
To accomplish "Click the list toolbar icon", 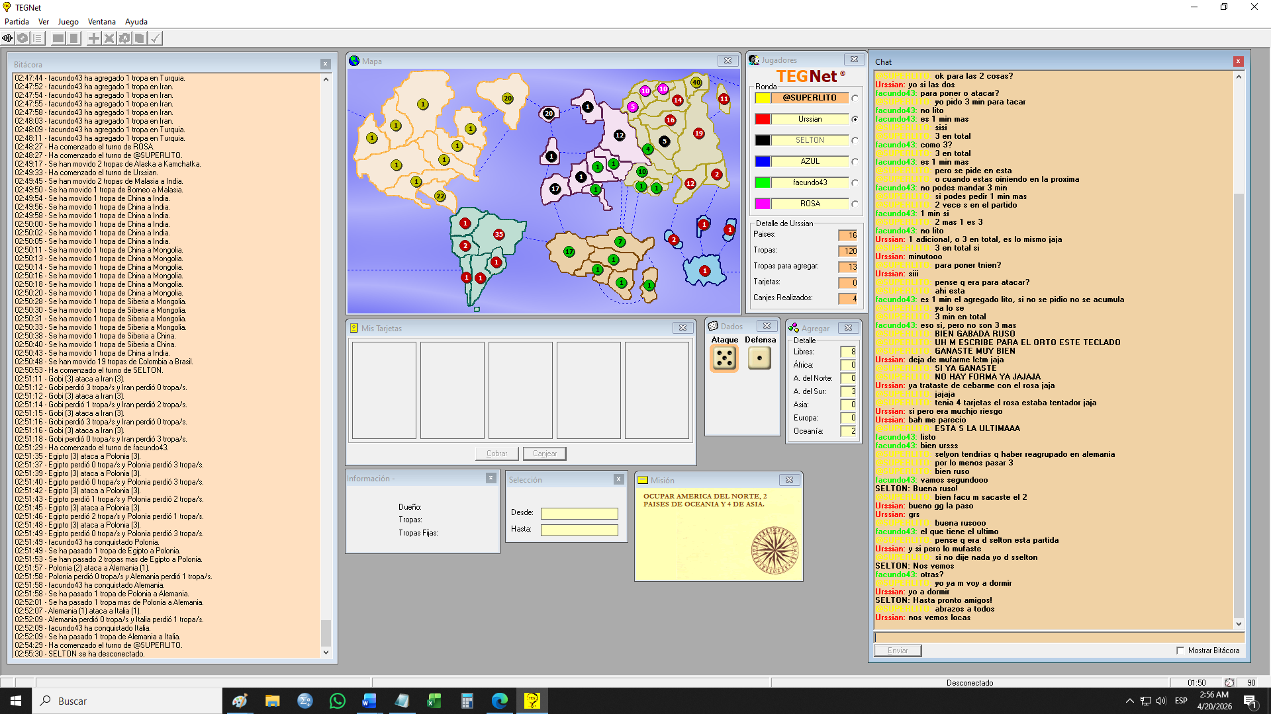I will pyautogui.click(x=38, y=38).
